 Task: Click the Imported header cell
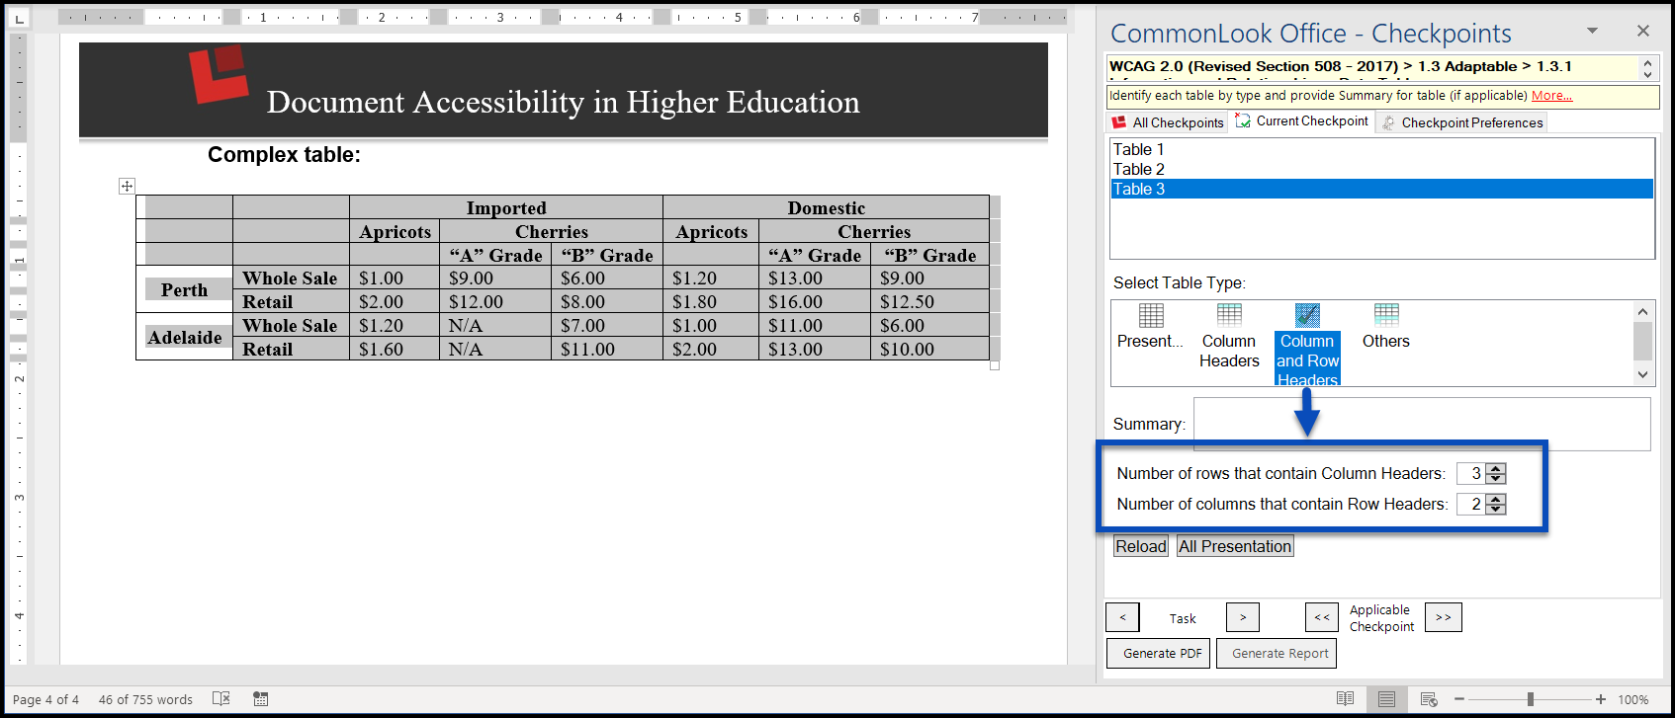point(506,207)
